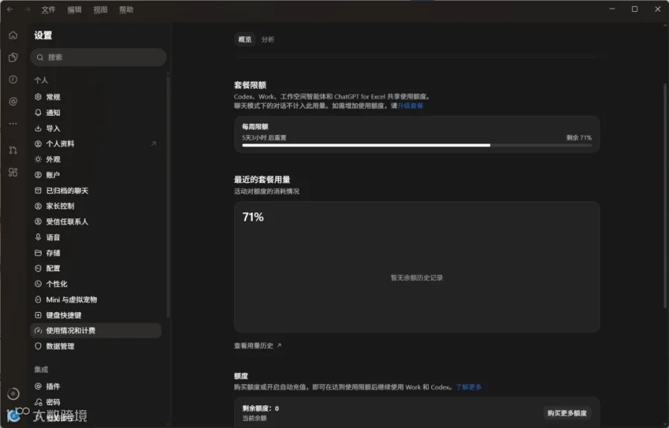Image resolution: width=669 pixels, height=428 pixels.
Task: Click the '暂无余额历史记录' text
Action: click(417, 277)
